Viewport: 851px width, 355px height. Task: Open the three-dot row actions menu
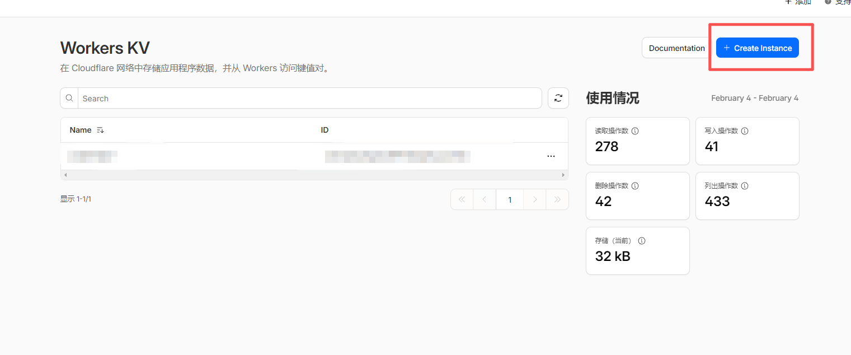tap(551, 156)
